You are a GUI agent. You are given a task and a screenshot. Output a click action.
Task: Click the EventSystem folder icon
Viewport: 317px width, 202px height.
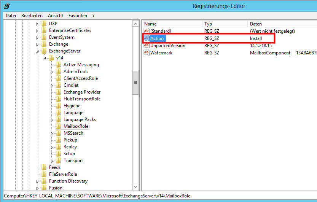pyautogui.click(x=44, y=37)
